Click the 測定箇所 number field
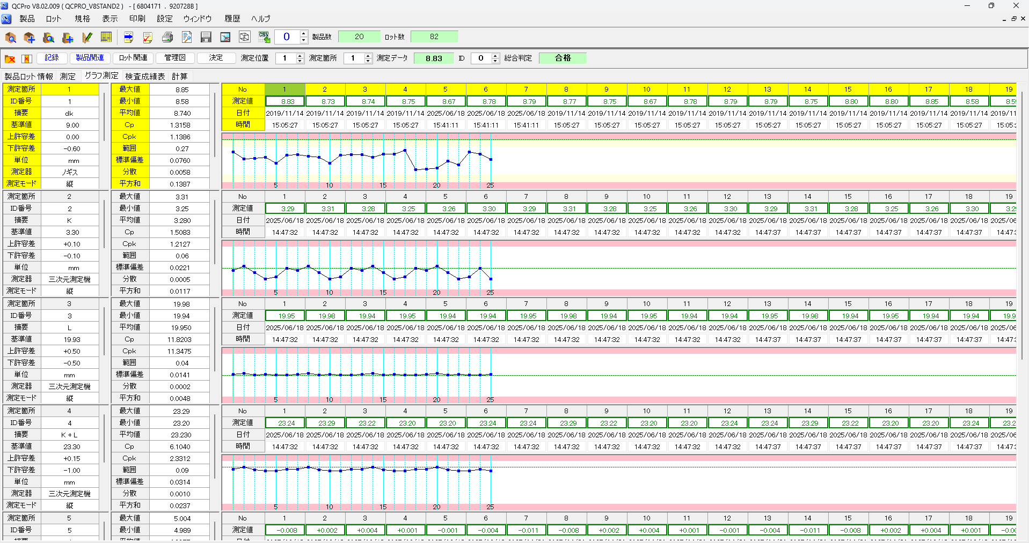Screen dimensions: 1029x543 tap(354, 58)
